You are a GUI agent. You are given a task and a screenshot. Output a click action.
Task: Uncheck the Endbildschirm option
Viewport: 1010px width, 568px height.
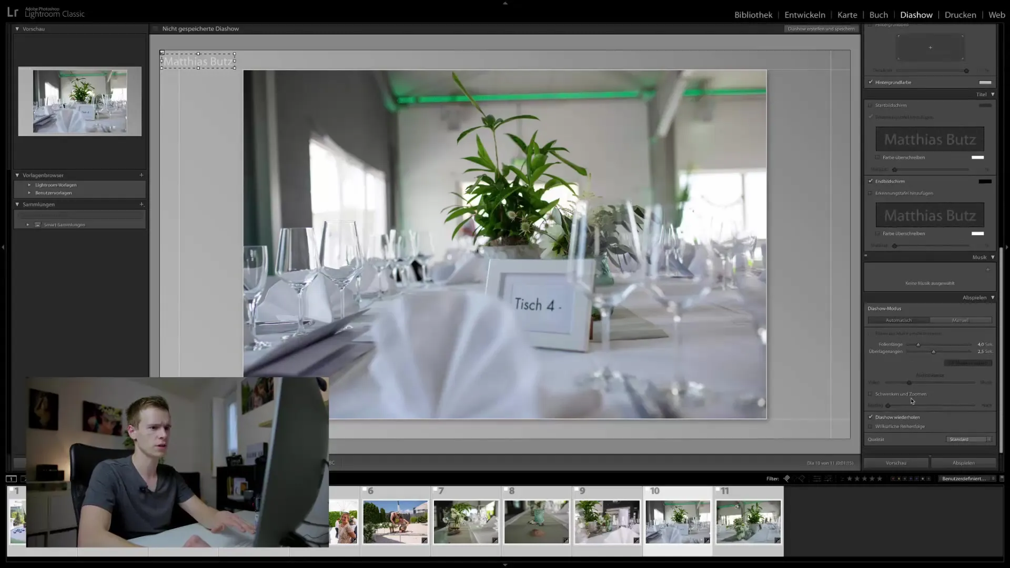click(x=871, y=181)
